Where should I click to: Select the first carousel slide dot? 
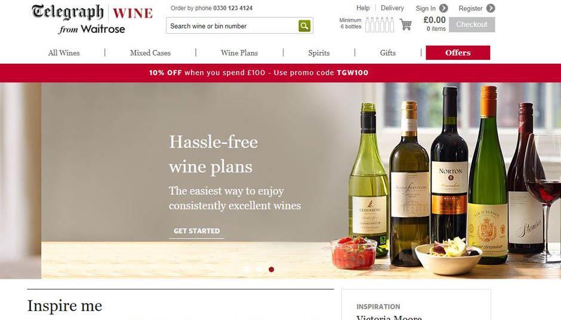point(247,269)
